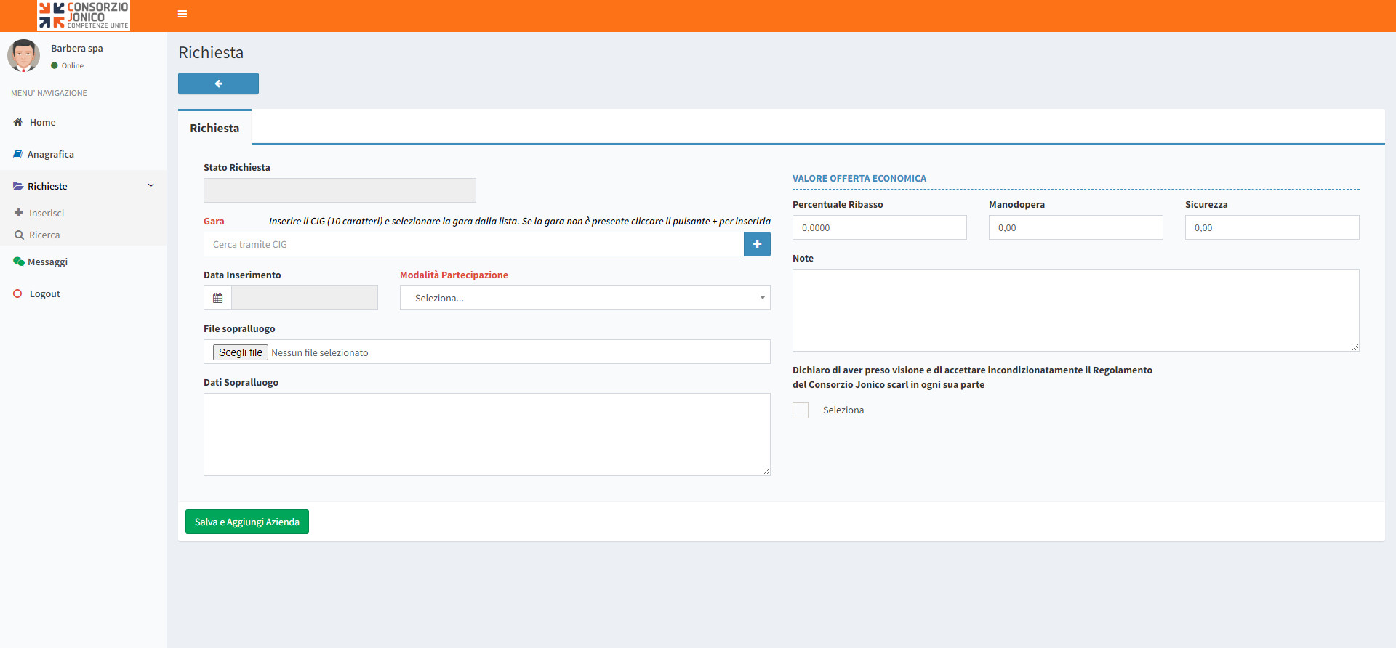Tick the Seleziona regulation acceptance checkbox
The height and width of the screenshot is (648, 1396).
801,410
